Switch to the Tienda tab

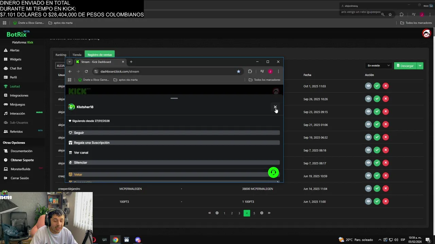(x=77, y=55)
